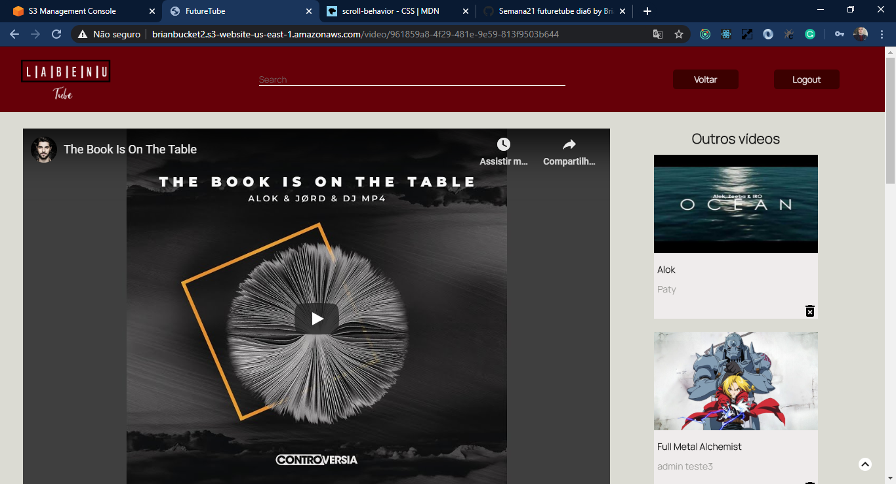Click the saved passwords key icon

point(840,34)
